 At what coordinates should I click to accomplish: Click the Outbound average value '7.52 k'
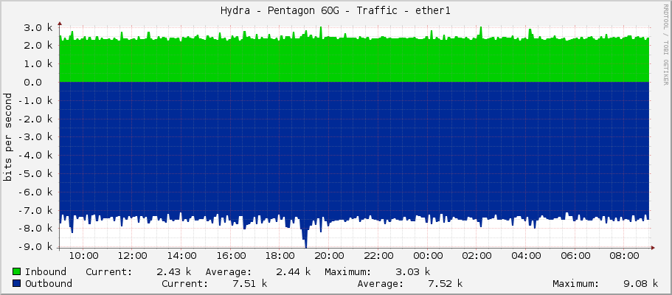coord(446,283)
